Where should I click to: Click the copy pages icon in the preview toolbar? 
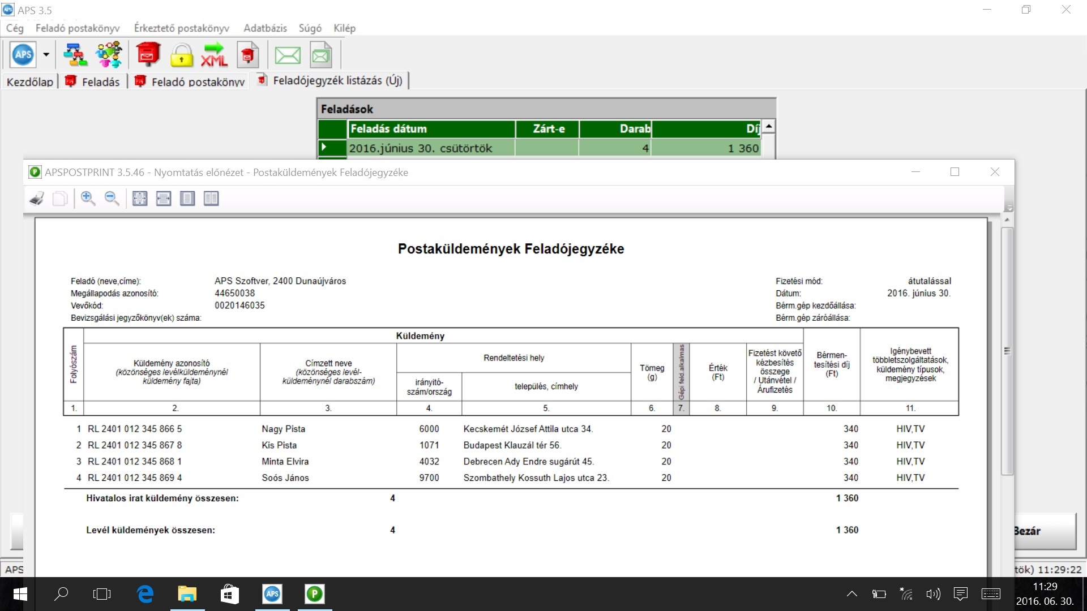[59, 199]
